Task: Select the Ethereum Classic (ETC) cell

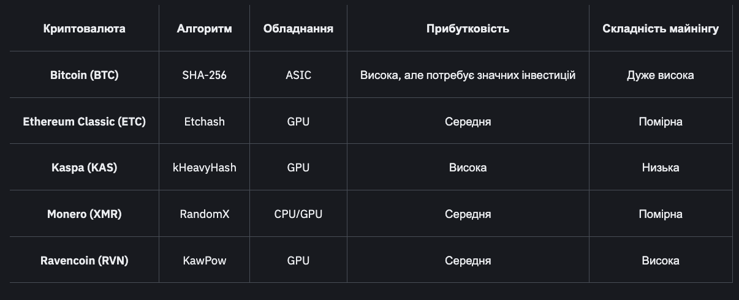Action: [84, 122]
